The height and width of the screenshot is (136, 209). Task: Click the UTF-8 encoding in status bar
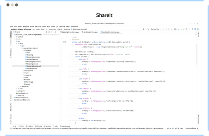tap(177, 128)
